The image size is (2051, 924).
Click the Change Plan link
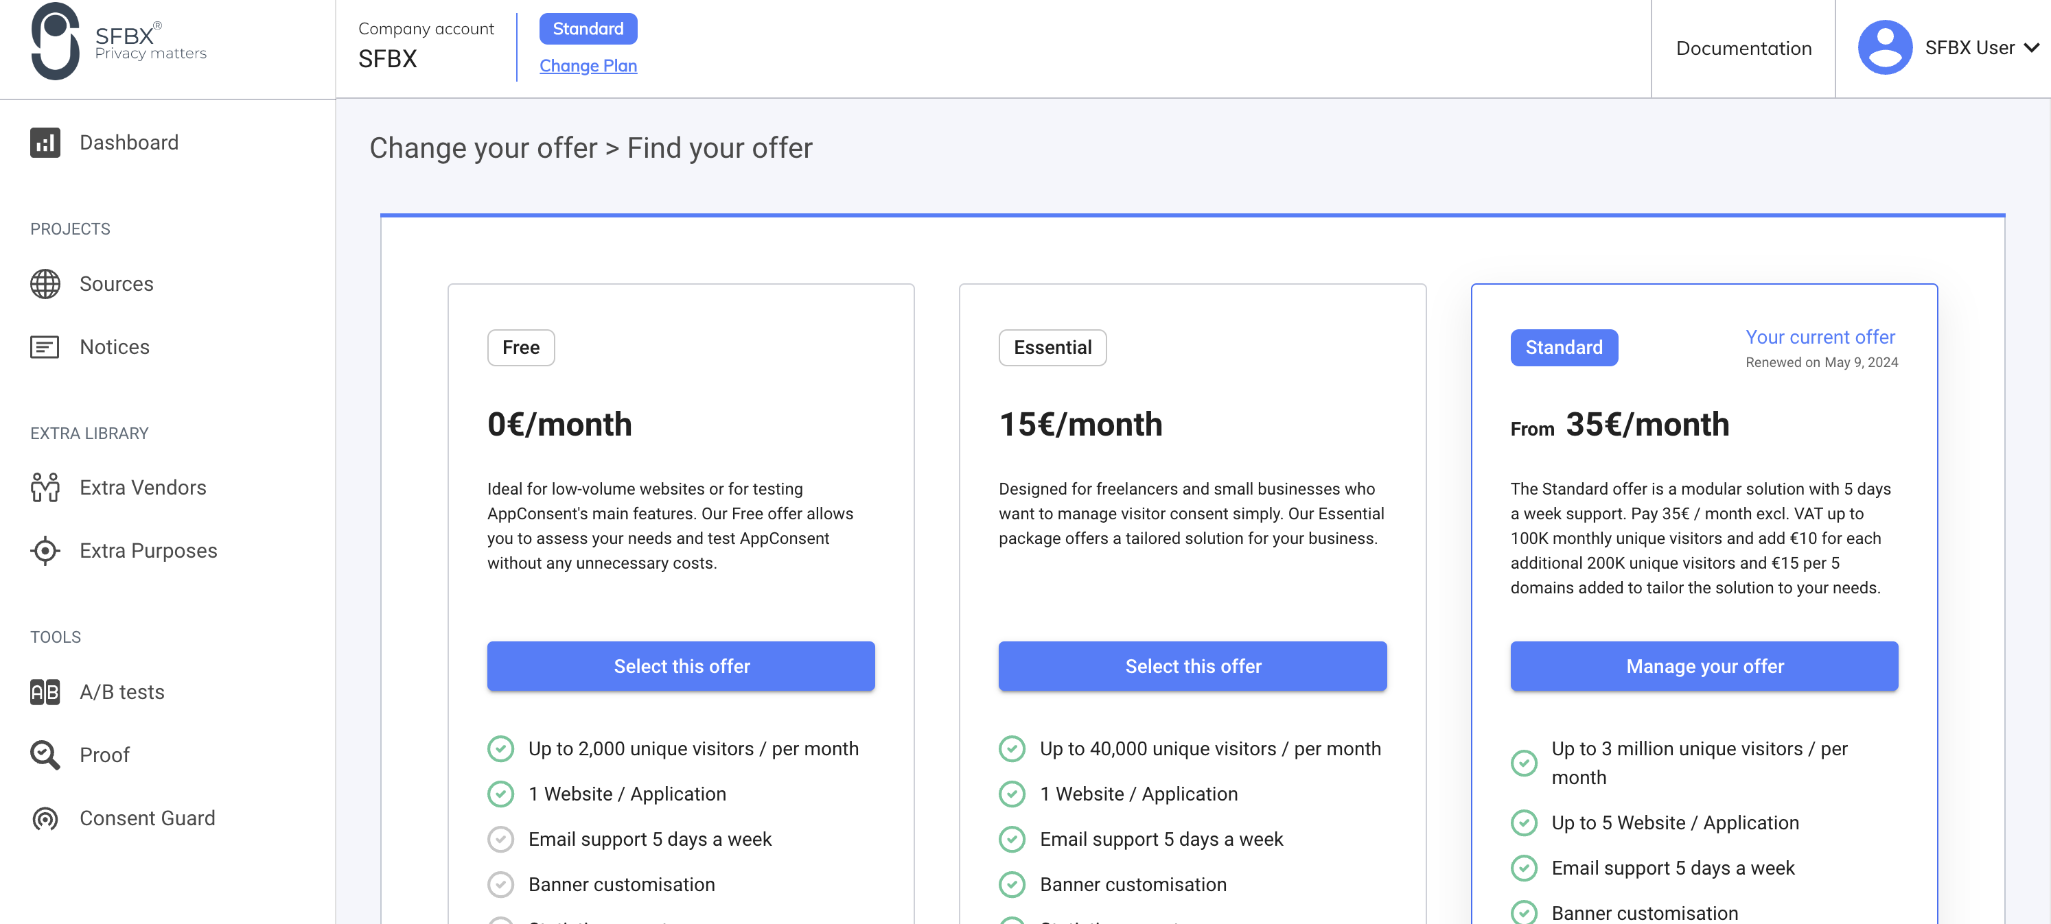588,66
